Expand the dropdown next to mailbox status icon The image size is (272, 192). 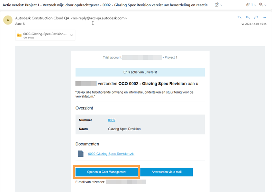tap(221, 5)
